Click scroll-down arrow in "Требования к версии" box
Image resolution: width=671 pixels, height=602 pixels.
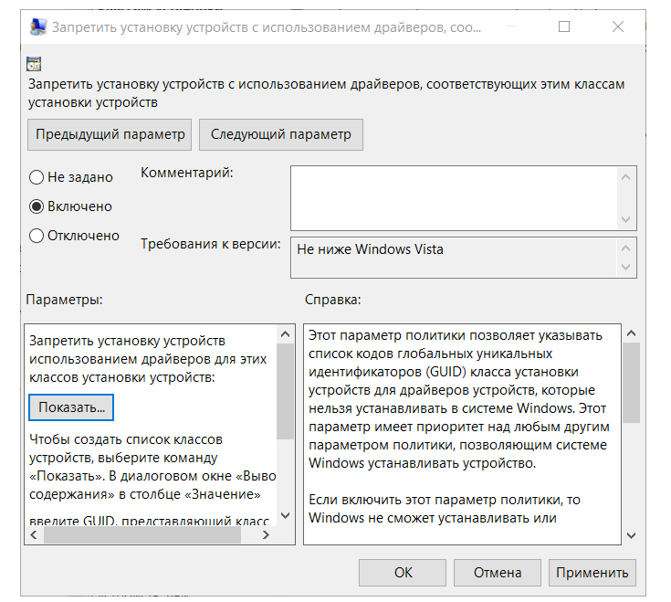626,267
